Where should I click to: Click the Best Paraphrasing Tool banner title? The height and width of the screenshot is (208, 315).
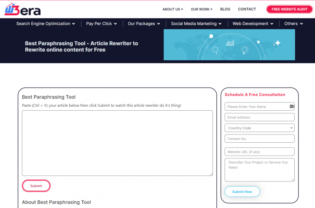pyautogui.click(x=81, y=47)
